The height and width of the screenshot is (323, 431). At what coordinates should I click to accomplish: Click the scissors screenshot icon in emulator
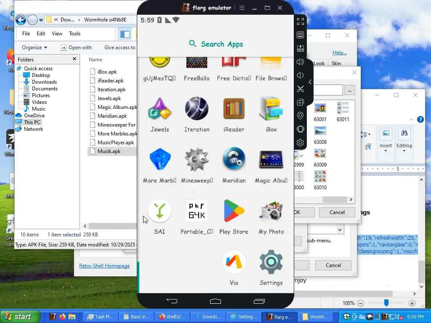pyautogui.click(x=301, y=89)
